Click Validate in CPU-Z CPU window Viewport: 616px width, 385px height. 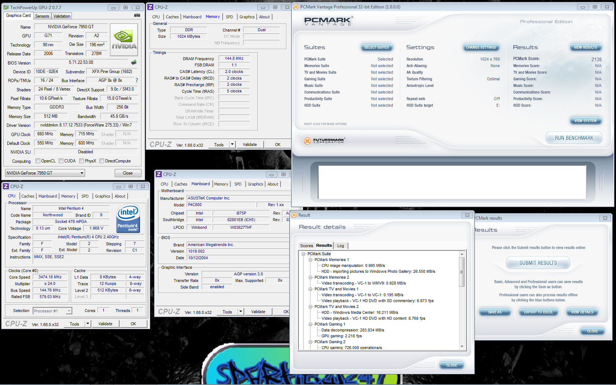pos(105,324)
